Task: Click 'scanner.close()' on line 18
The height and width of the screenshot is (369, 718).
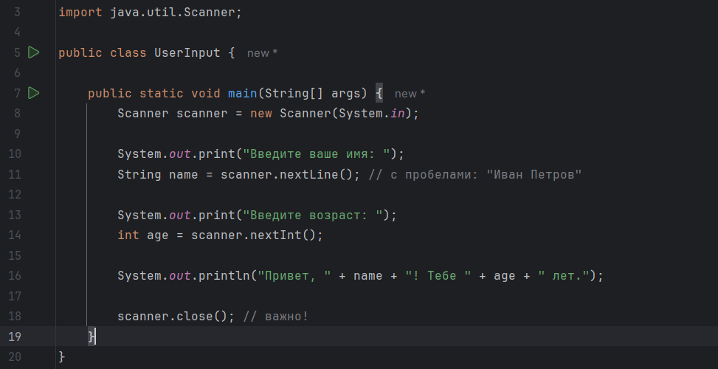Action: [x=173, y=317]
